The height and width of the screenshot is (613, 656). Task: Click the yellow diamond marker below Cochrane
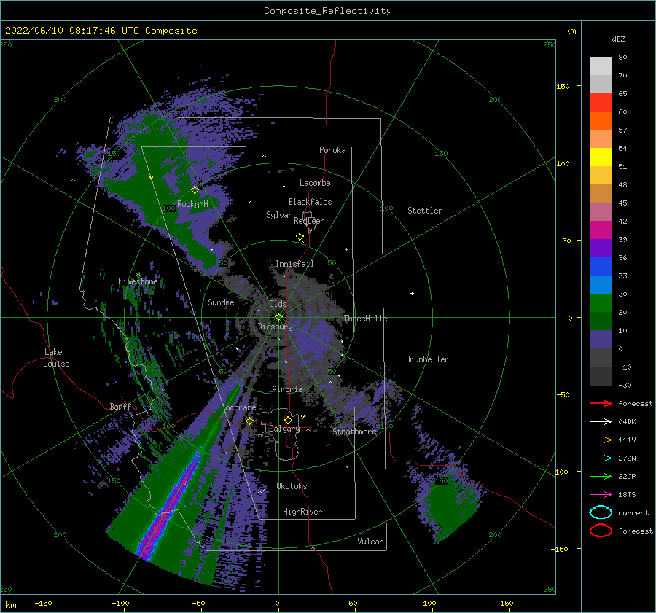(249, 421)
